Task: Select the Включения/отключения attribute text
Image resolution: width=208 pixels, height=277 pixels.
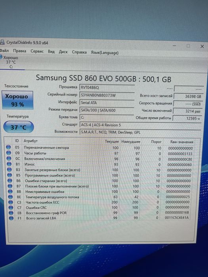Action: point(44,159)
